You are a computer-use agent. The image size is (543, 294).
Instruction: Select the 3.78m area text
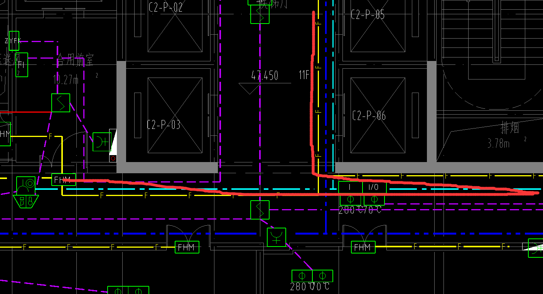(x=499, y=144)
